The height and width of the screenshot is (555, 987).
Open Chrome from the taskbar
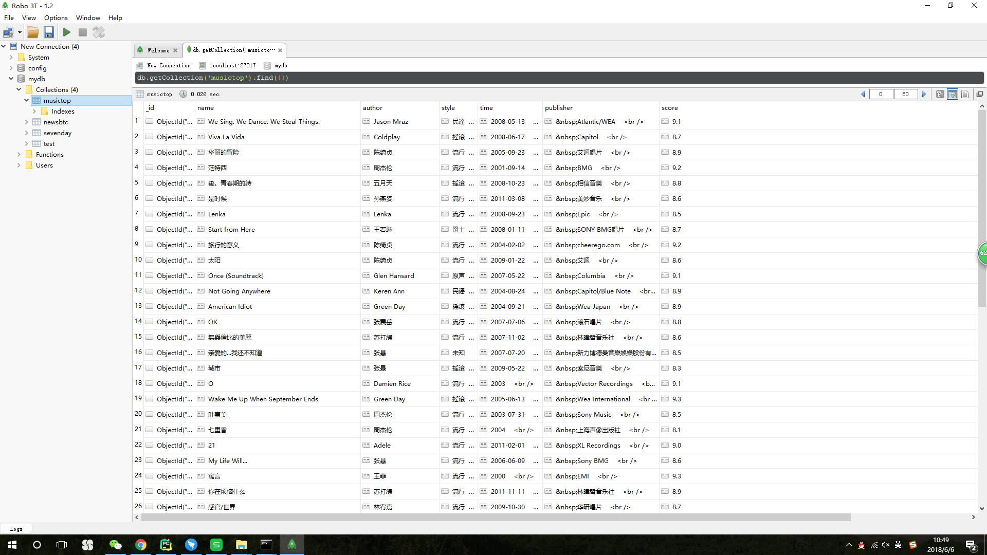140,545
